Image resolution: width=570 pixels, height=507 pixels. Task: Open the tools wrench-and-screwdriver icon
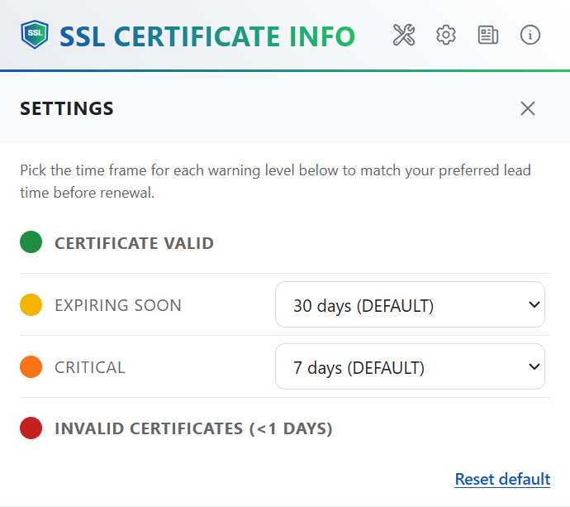(x=404, y=35)
